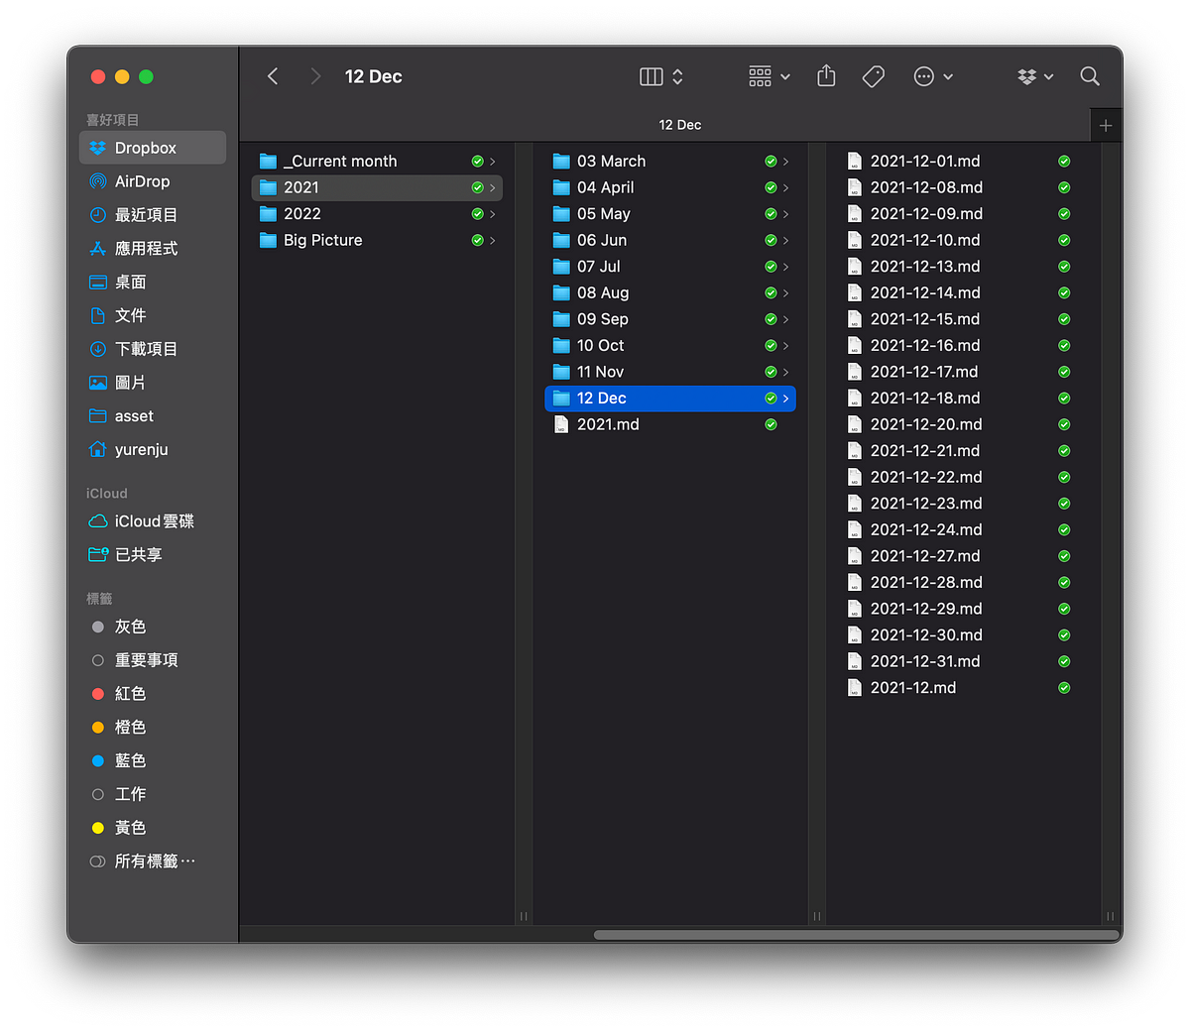
Task: Open file 2021-12-24.md
Action: click(x=925, y=529)
